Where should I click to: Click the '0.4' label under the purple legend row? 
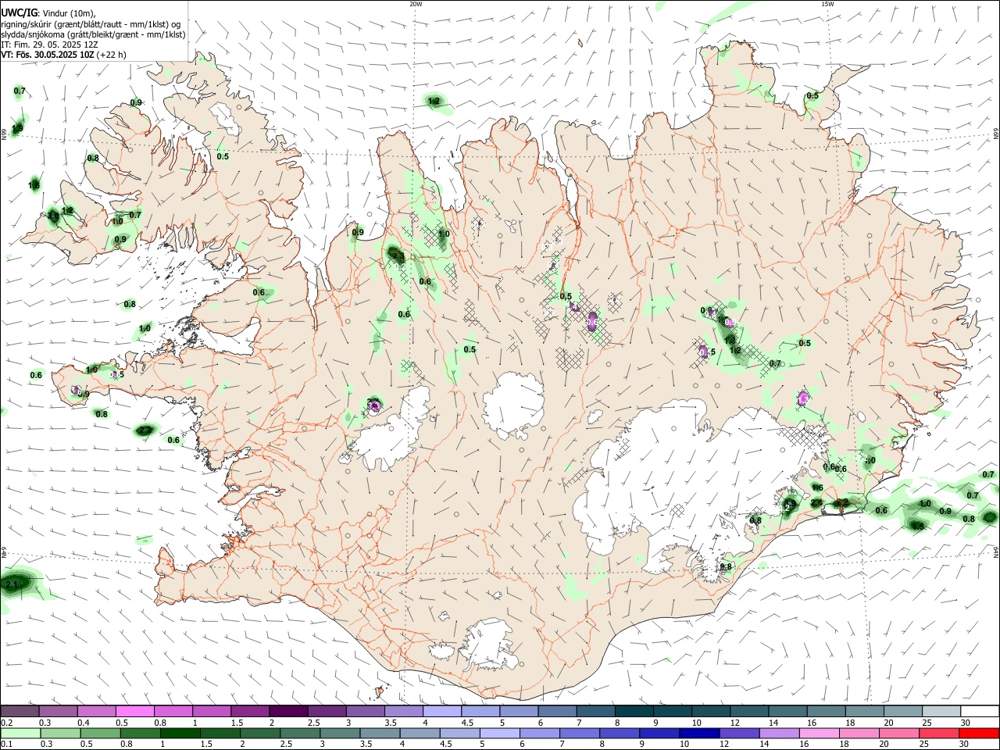point(84,723)
